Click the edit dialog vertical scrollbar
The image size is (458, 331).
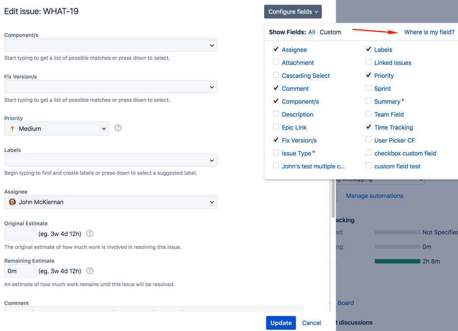(x=333, y=199)
